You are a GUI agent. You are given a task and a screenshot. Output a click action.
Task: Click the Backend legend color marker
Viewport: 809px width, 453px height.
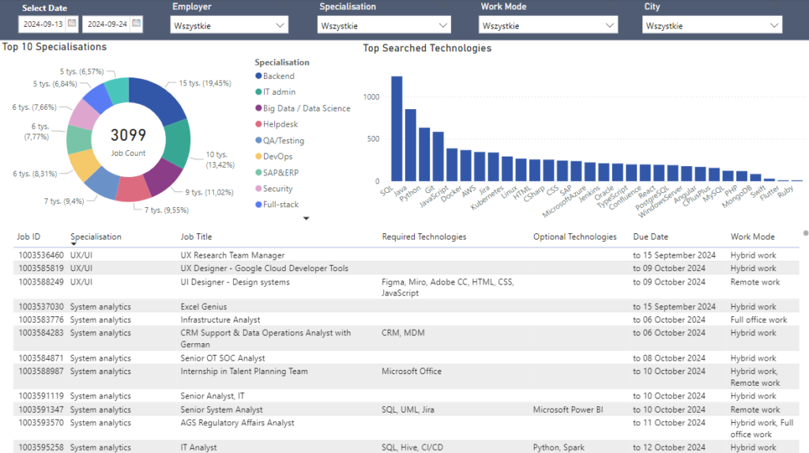[x=258, y=77]
